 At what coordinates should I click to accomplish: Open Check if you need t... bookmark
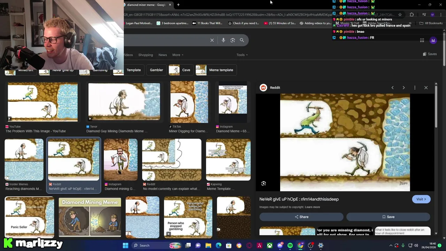(244, 23)
